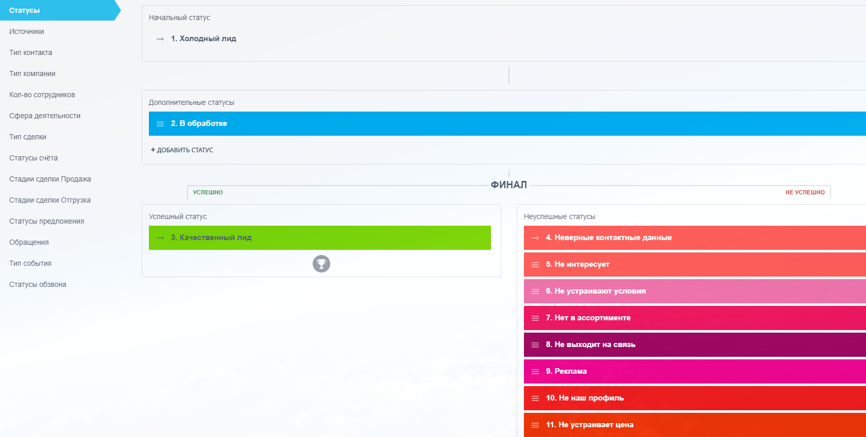866x437 pixels.
Task: Click arrow icon on "Качественный лид" row
Action: click(x=160, y=238)
